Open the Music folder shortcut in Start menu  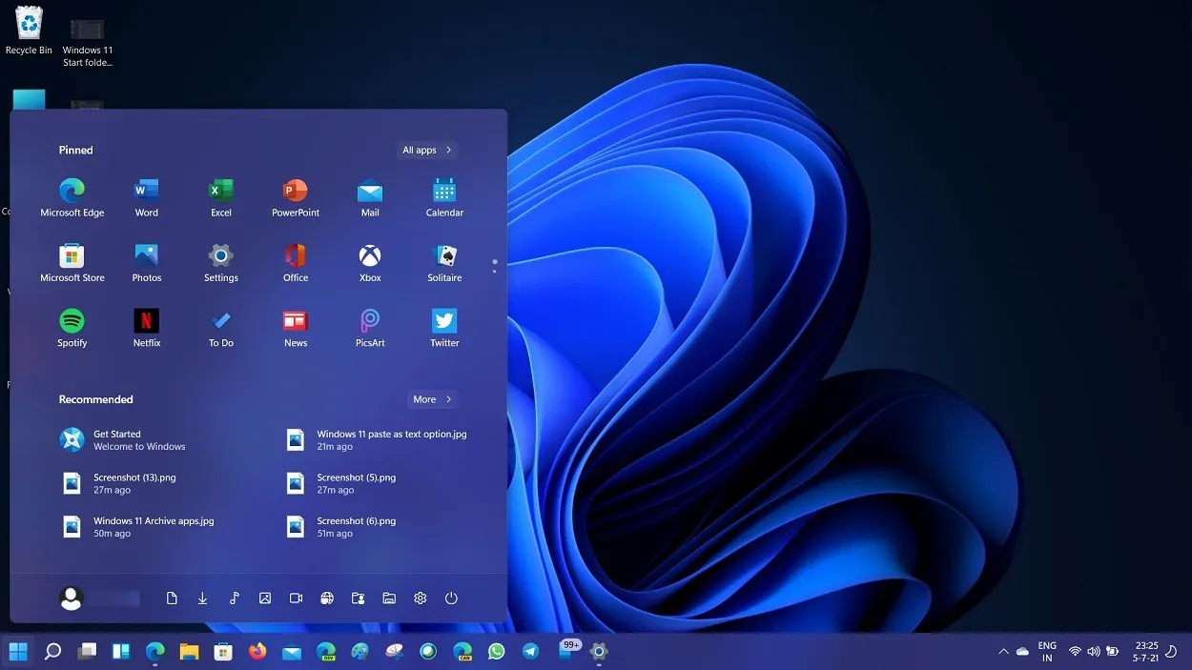coord(234,598)
